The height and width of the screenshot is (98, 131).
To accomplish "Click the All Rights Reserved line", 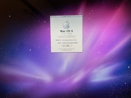I will click(x=67, y=50).
